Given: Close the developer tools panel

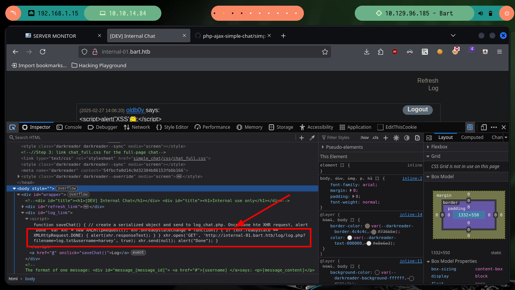Looking at the screenshot, I should coord(504,127).
